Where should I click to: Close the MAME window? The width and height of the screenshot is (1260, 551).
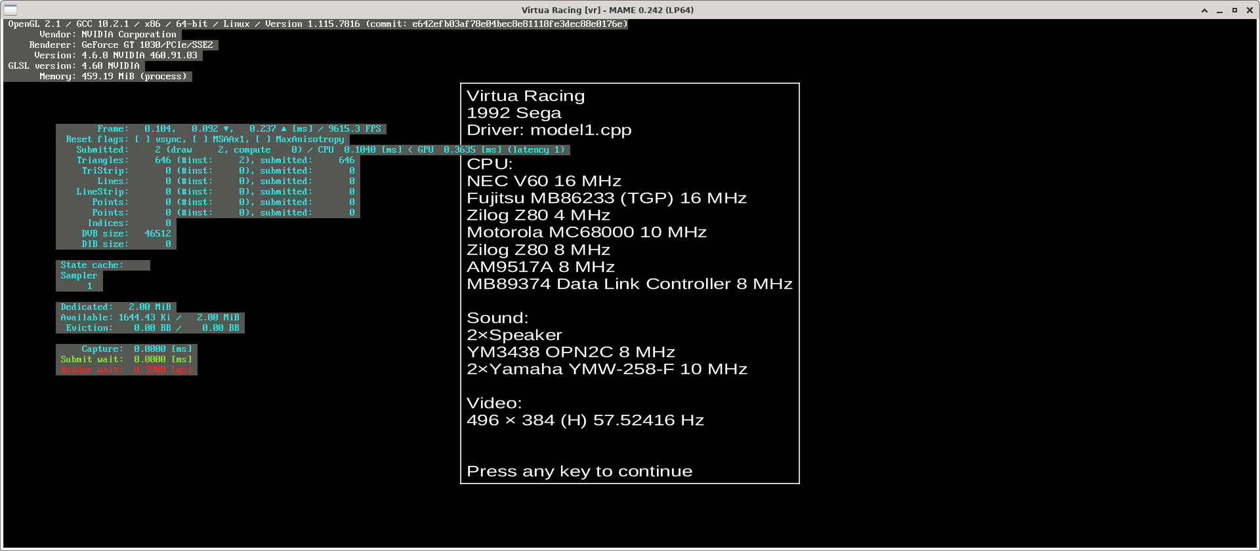1249,10
